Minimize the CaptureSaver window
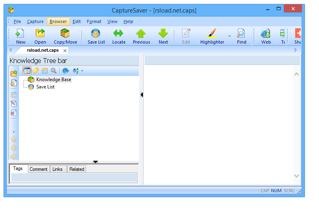Viewport: 319px width, 210px height. (x=268, y=9)
